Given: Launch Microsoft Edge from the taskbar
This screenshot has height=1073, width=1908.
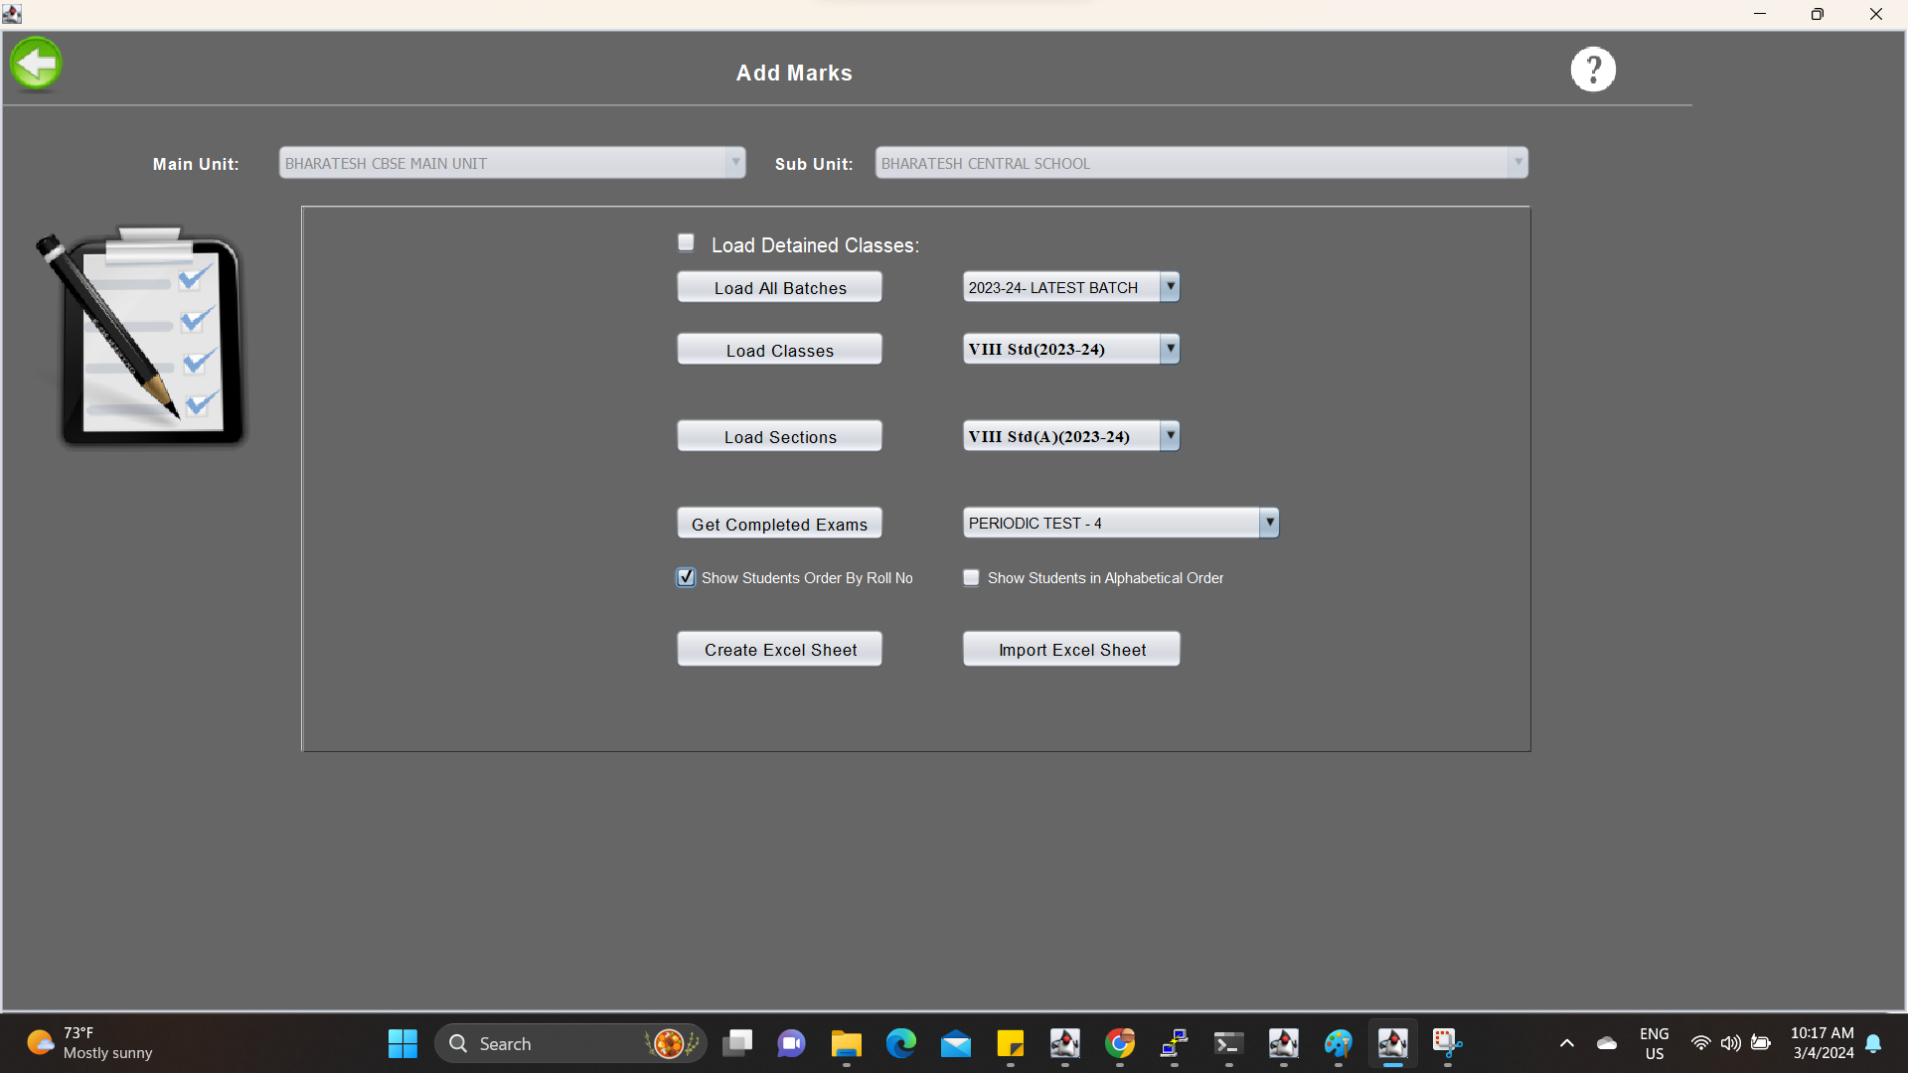Looking at the screenshot, I should (901, 1043).
